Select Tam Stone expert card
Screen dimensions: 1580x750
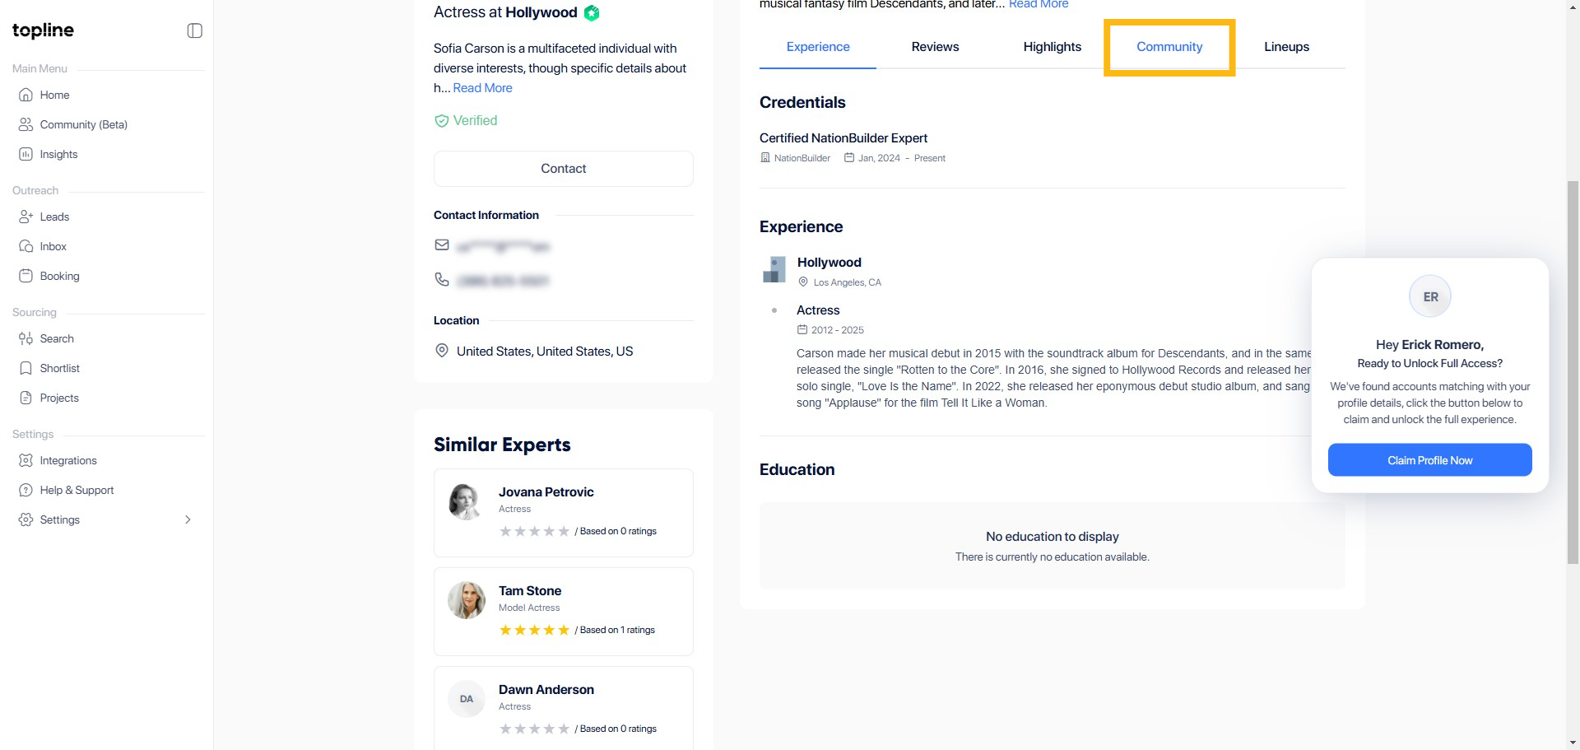point(563,611)
